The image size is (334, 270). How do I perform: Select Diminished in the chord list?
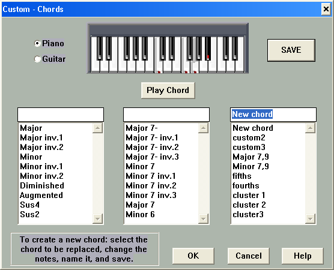pyautogui.click(x=42, y=185)
